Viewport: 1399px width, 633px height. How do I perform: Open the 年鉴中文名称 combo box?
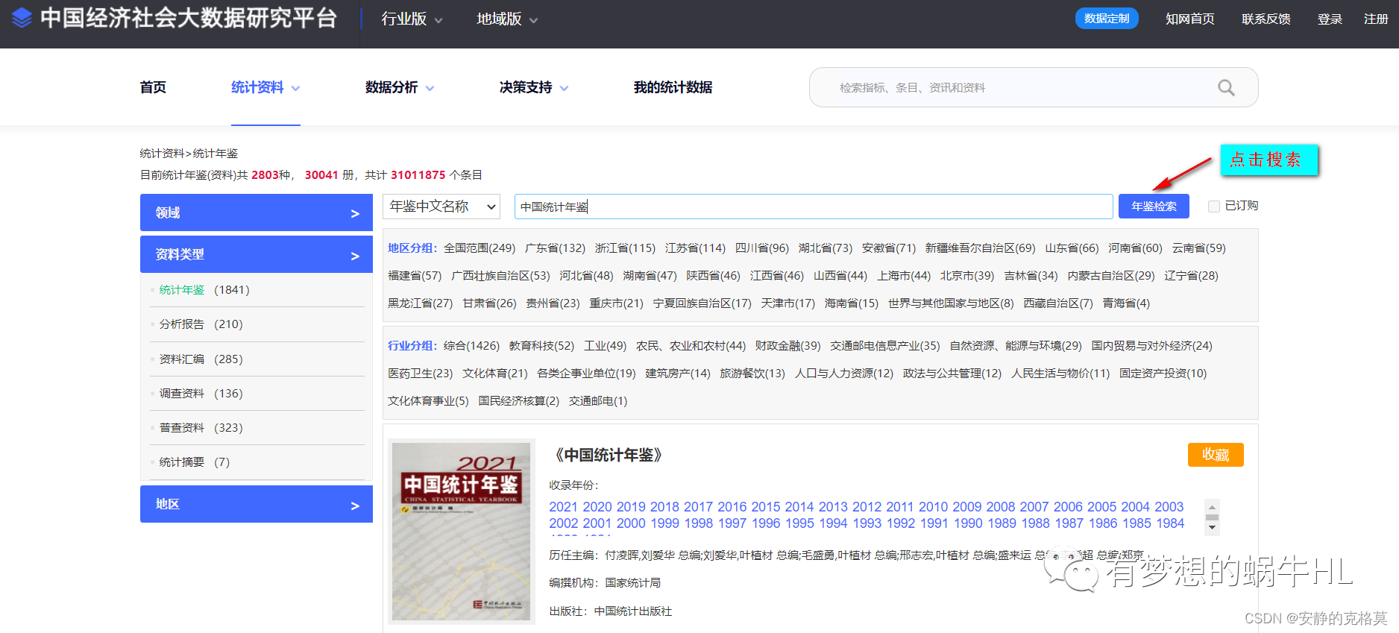click(441, 207)
